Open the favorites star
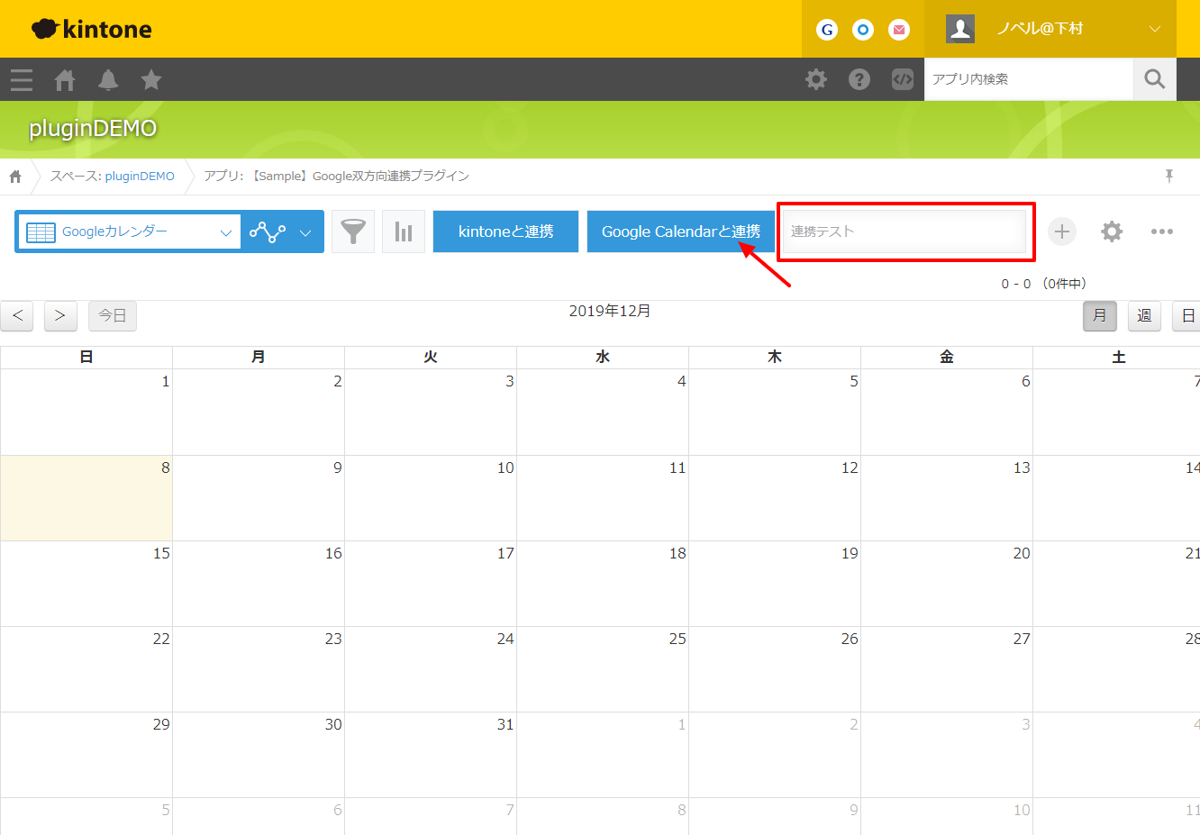 (151, 80)
